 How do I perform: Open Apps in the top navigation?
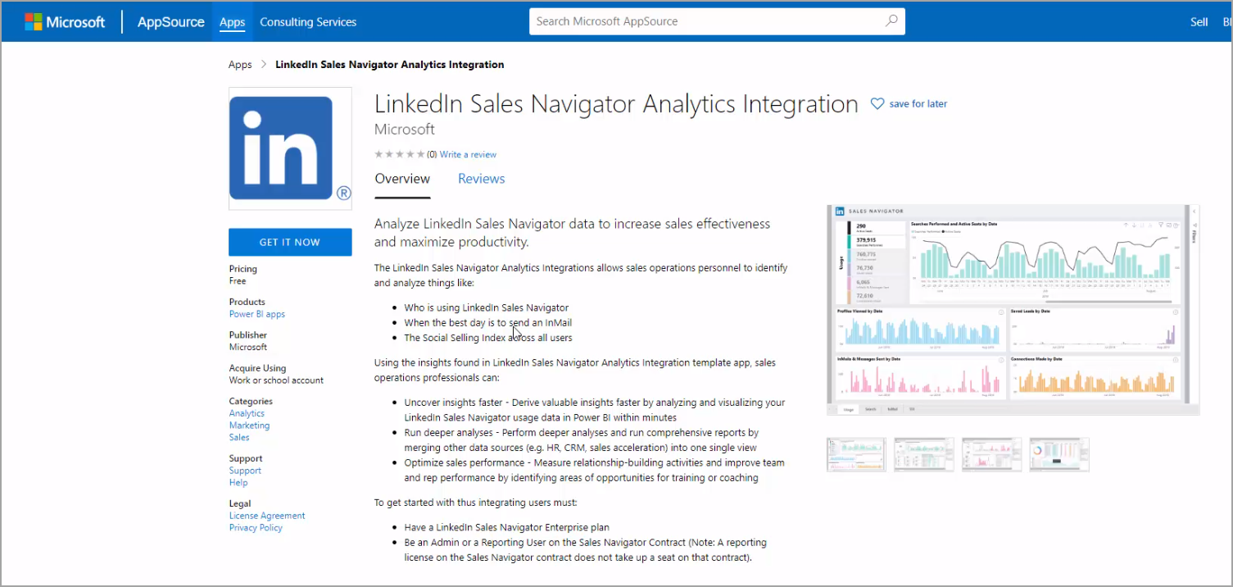pos(232,21)
